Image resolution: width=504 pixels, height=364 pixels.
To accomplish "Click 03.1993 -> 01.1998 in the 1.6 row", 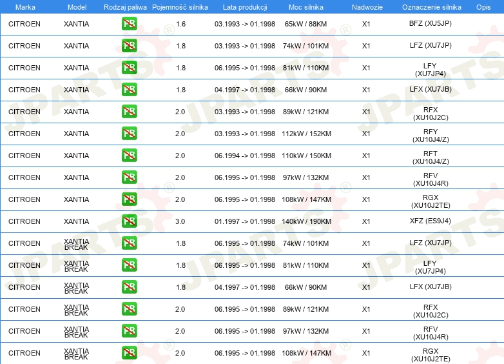I will click(x=245, y=24).
